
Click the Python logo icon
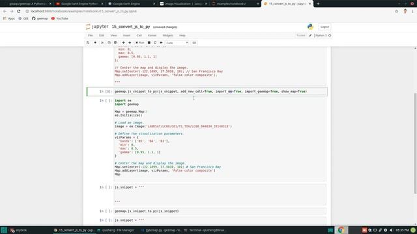pos(310,27)
